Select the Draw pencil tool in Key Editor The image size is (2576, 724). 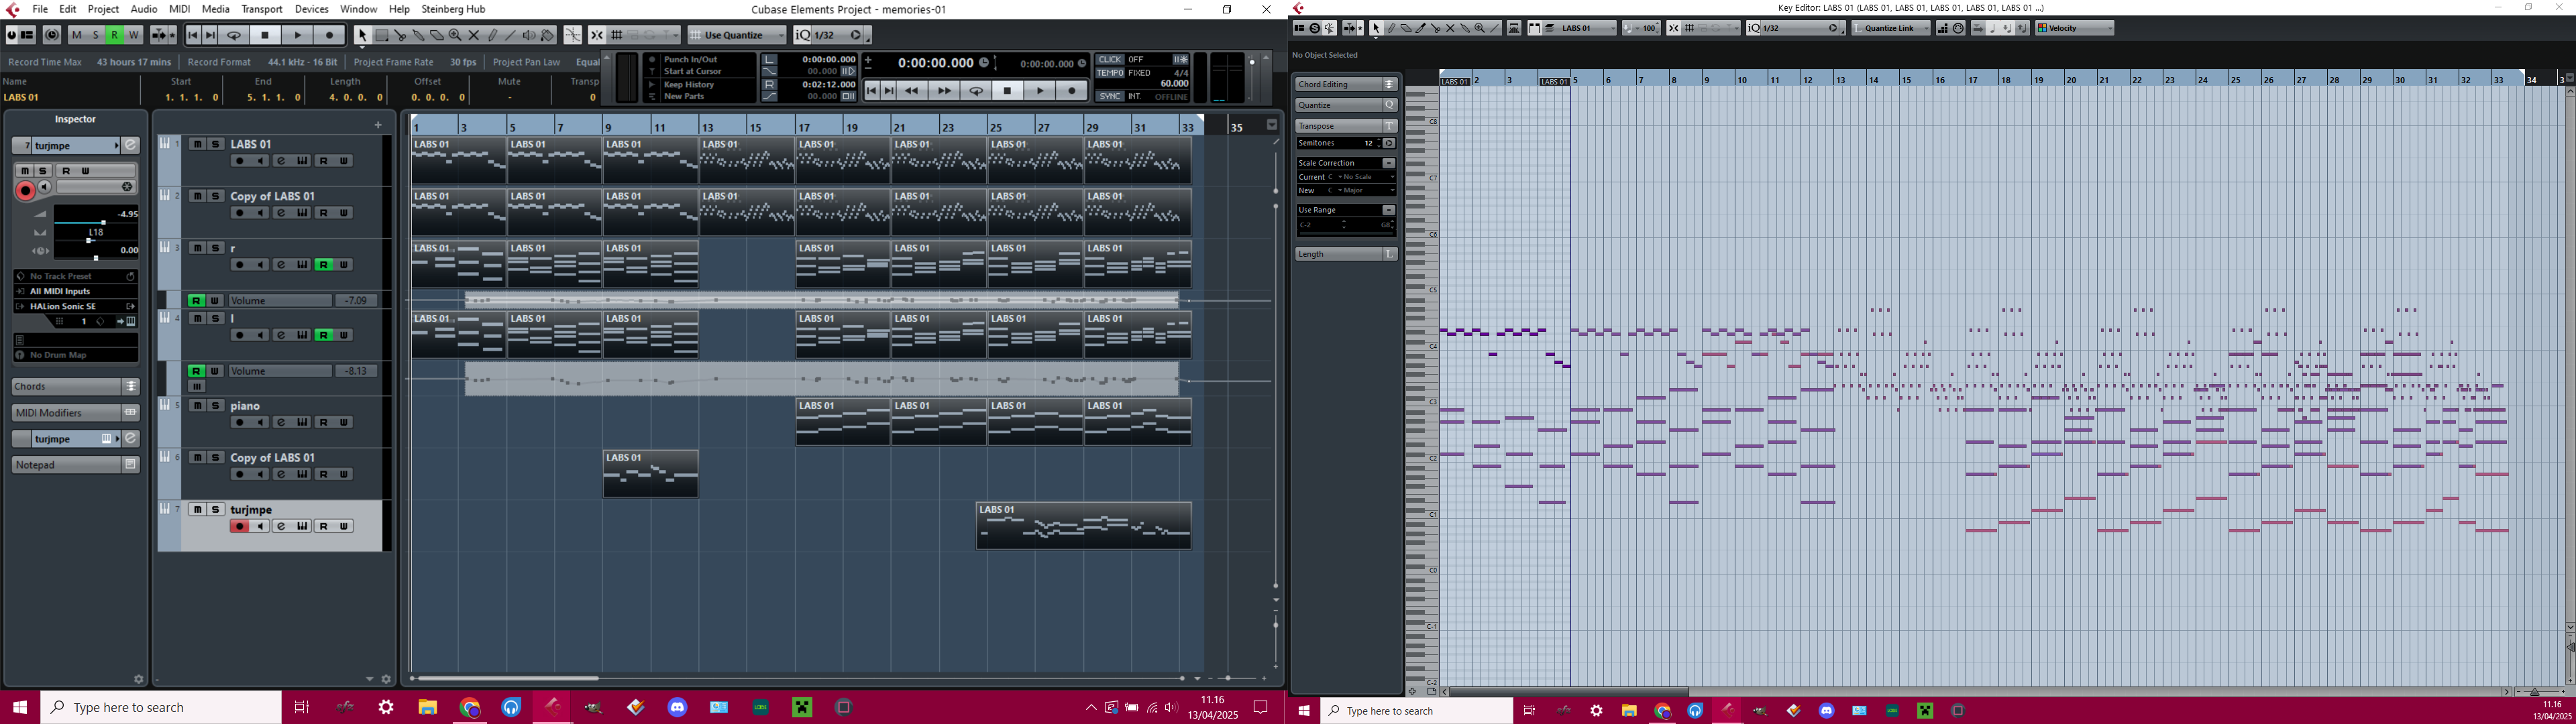coord(1391,28)
